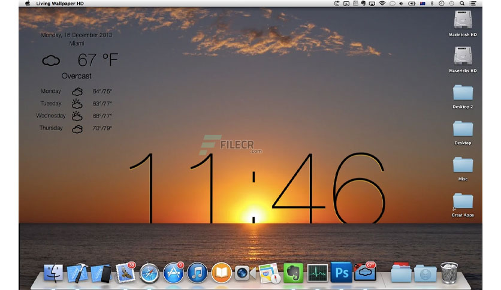501x290 pixels.
Task: Open Evernote elephant icon in Dock
Action: [293, 273]
